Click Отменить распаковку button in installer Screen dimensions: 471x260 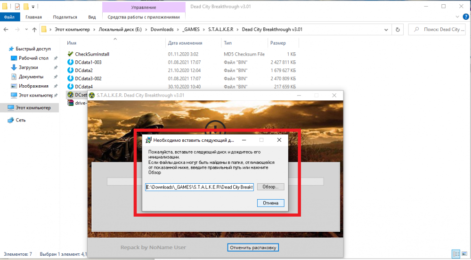(x=253, y=248)
